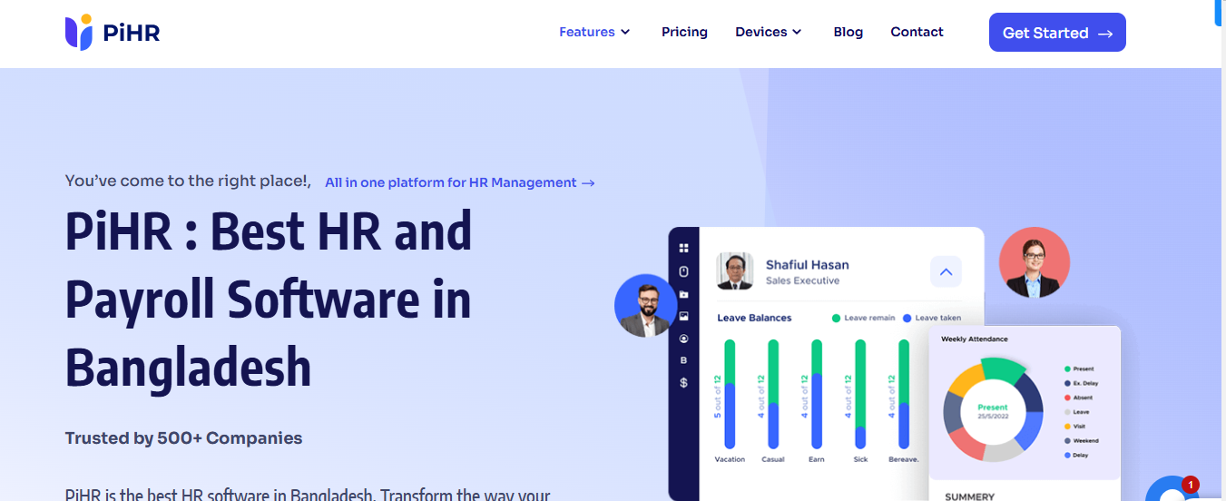Click the PiHR : Best HR and Payroll headline

point(269,299)
